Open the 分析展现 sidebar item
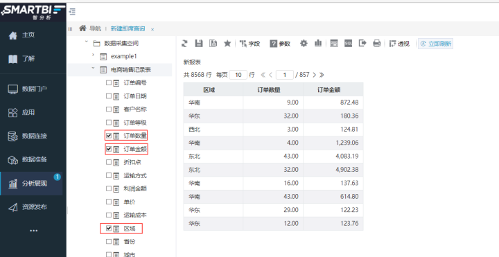 coord(31,184)
